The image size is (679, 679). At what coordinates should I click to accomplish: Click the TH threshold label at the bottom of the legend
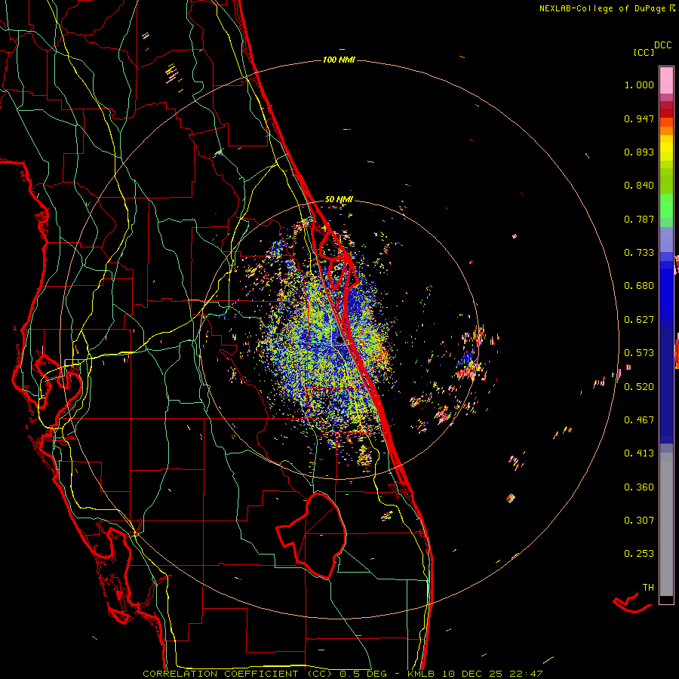648,588
